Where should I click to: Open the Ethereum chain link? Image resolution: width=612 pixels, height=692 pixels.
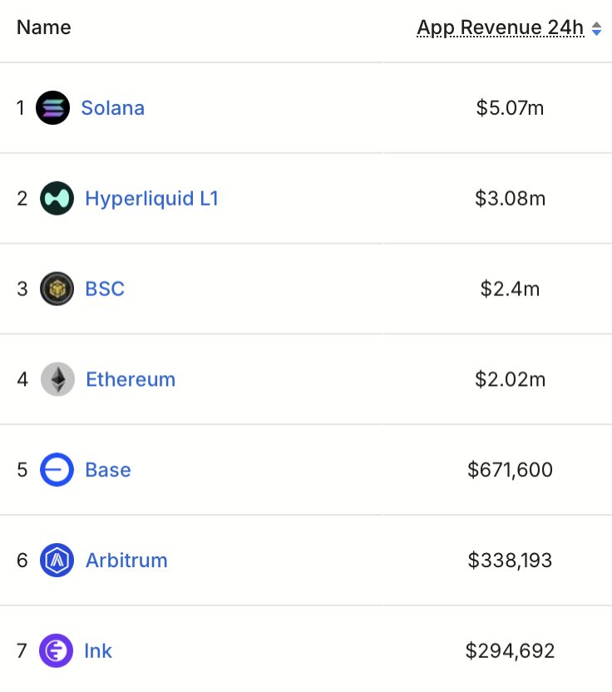point(131,380)
